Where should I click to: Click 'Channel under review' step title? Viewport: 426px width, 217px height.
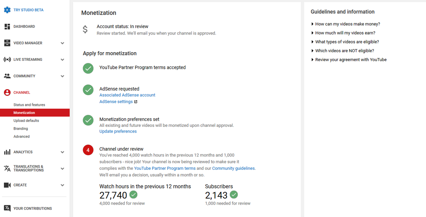point(121,149)
